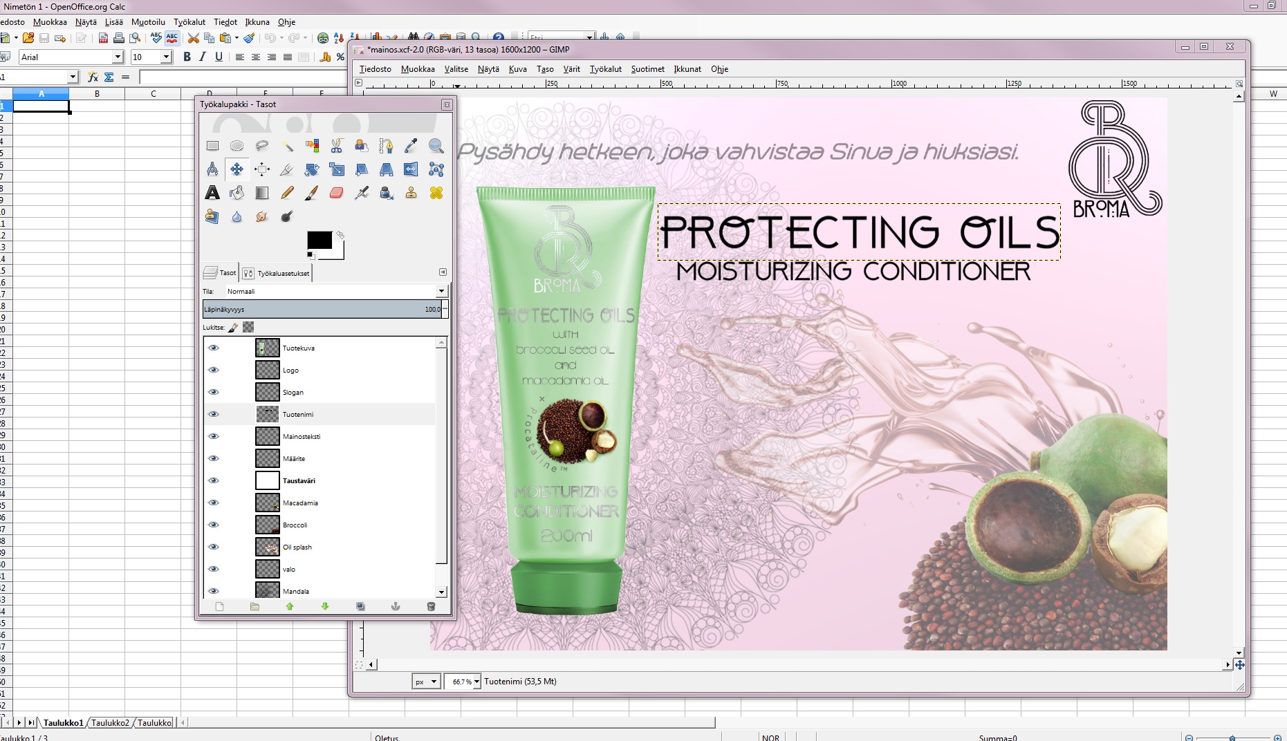Switch to Taulukko2 sheet tab
The width and height of the screenshot is (1287, 741).
tap(110, 722)
